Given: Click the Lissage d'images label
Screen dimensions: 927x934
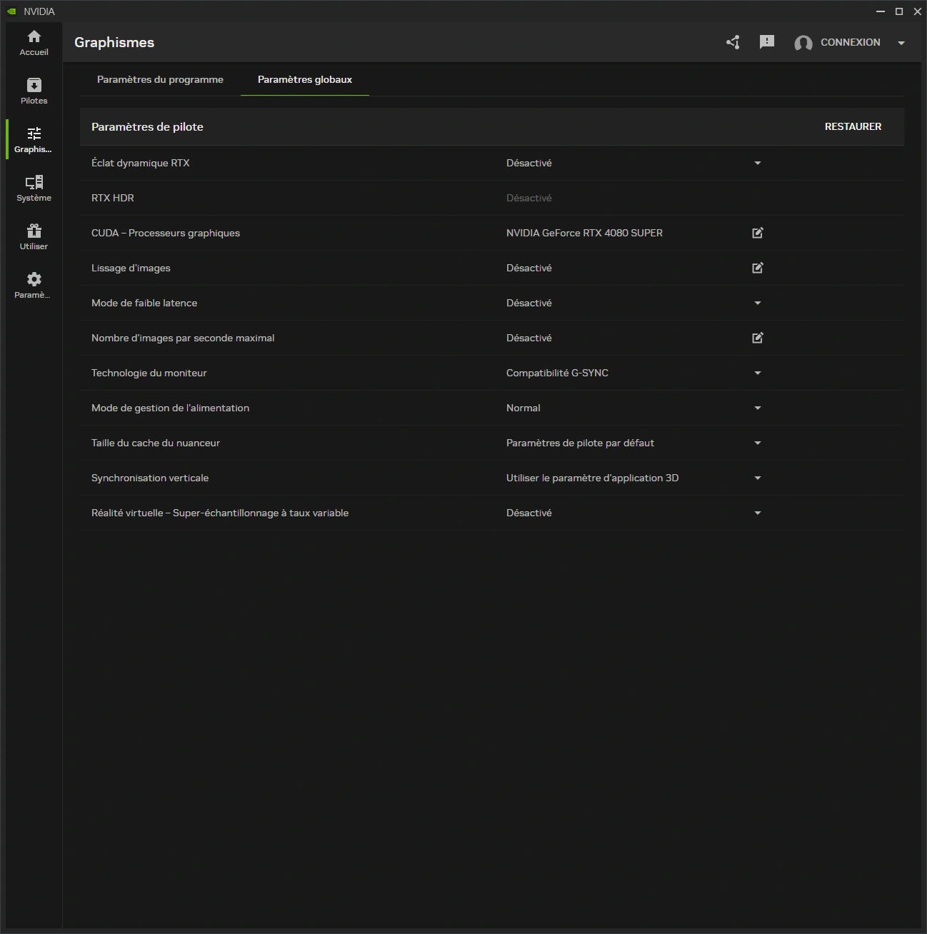Looking at the screenshot, I should pyautogui.click(x=131, y=268).
